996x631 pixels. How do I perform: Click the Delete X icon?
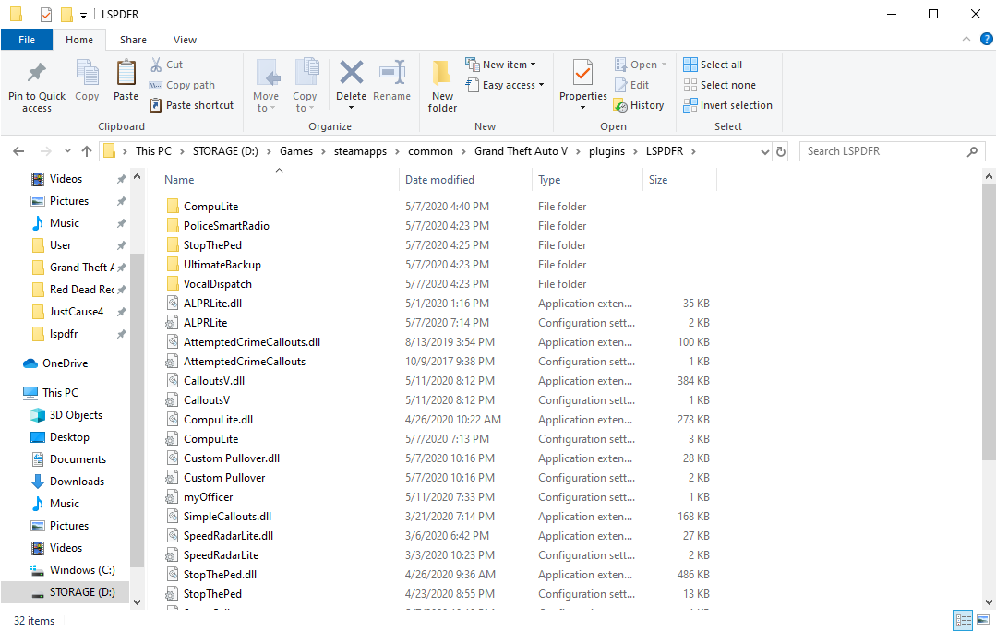point(352,72)
